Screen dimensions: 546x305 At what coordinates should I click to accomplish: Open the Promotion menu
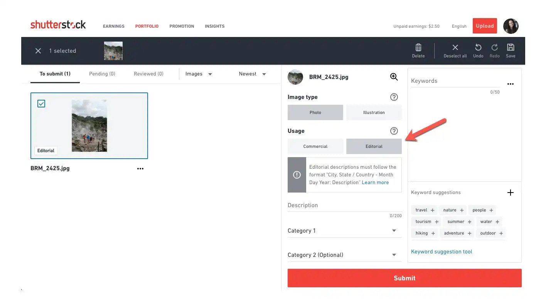182,26
